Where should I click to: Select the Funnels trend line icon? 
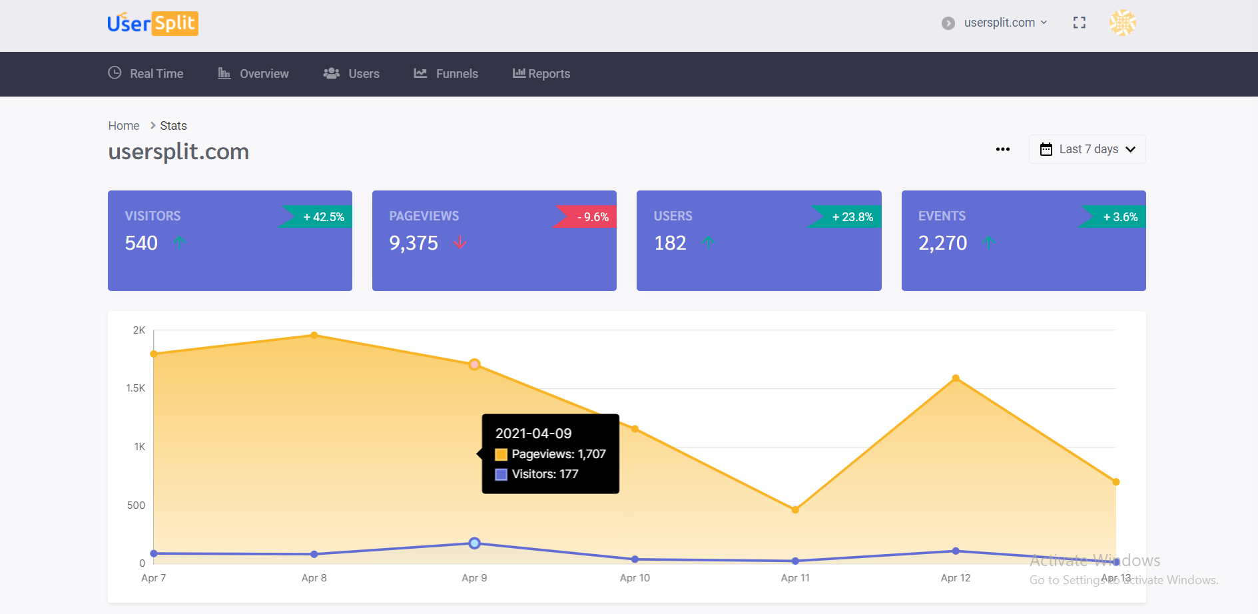[420, 73]
